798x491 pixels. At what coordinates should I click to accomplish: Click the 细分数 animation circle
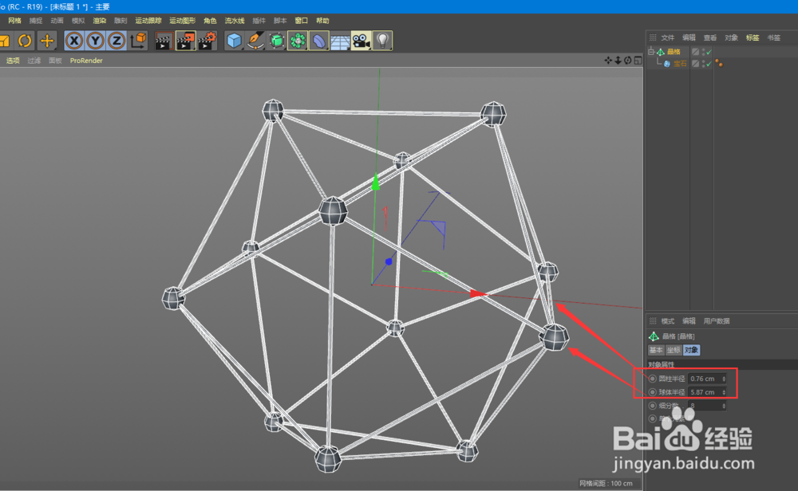[653, 406]
